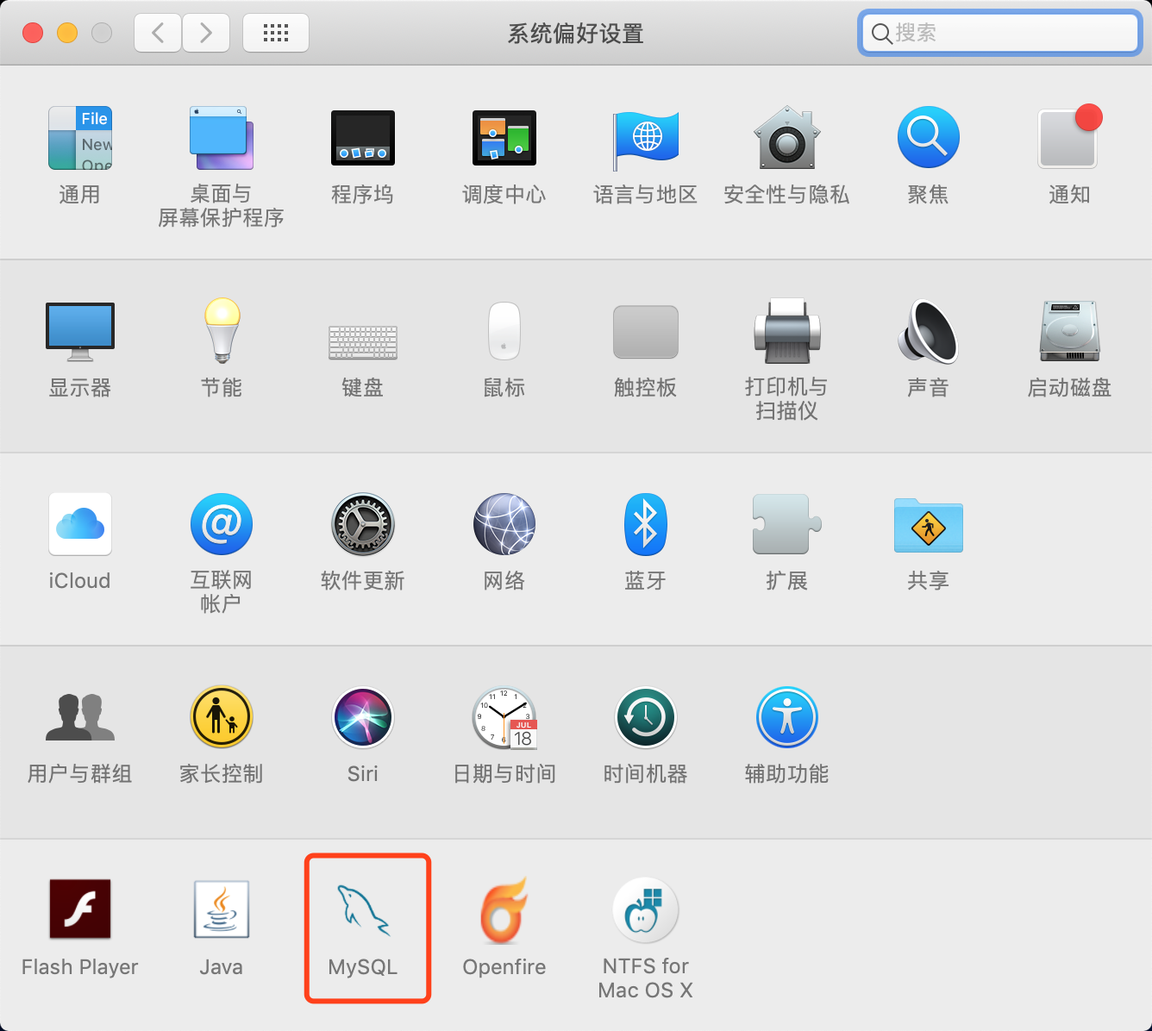This screenshot has width=1152, height=1031.
Task: Open the 通知 (Notifications) pane
Action: pyautogui.click(x=1070, y=136)
